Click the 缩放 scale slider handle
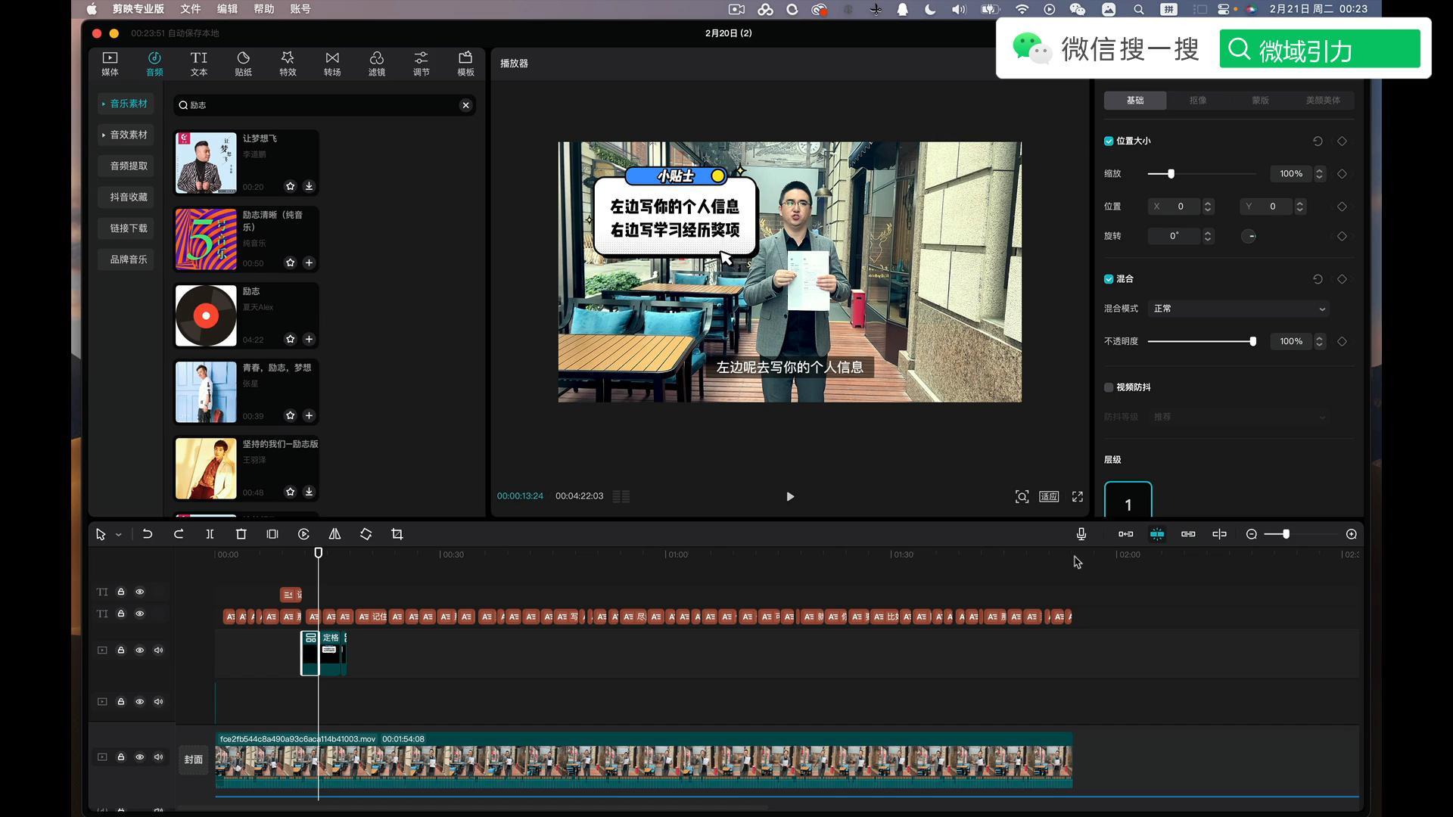 [1171, 174]
